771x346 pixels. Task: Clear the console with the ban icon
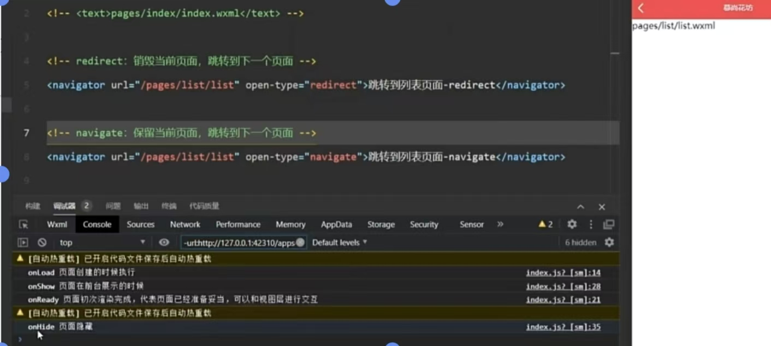point(42,243)
